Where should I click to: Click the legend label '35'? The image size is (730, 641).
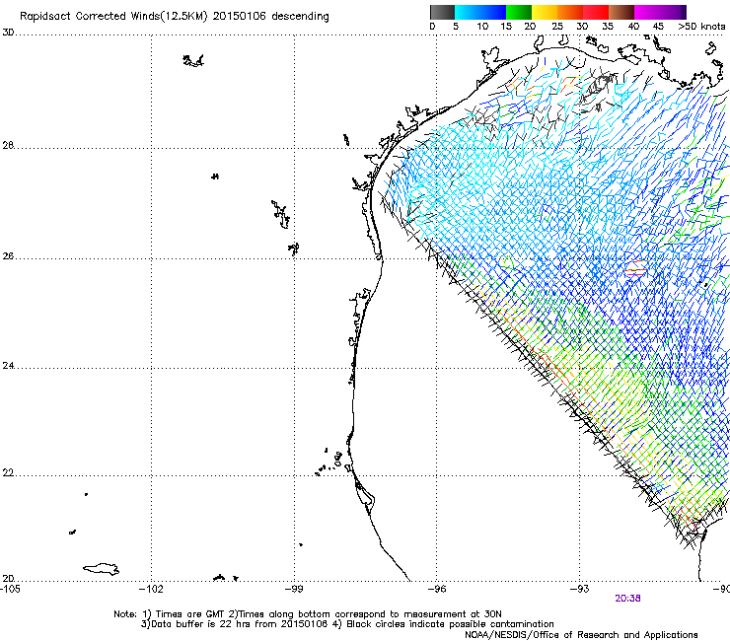coord(608,26)
